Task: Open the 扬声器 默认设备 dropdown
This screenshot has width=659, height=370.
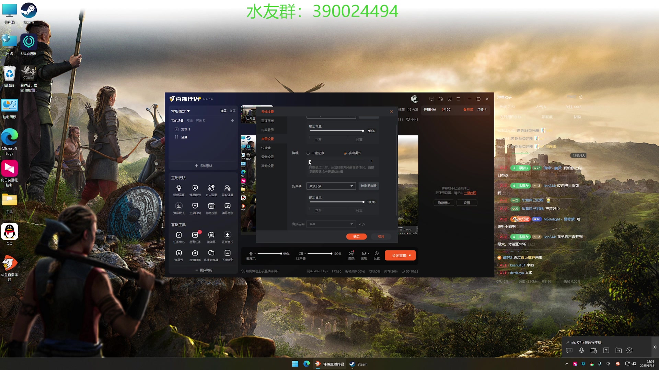Action: tap(331, 186)
